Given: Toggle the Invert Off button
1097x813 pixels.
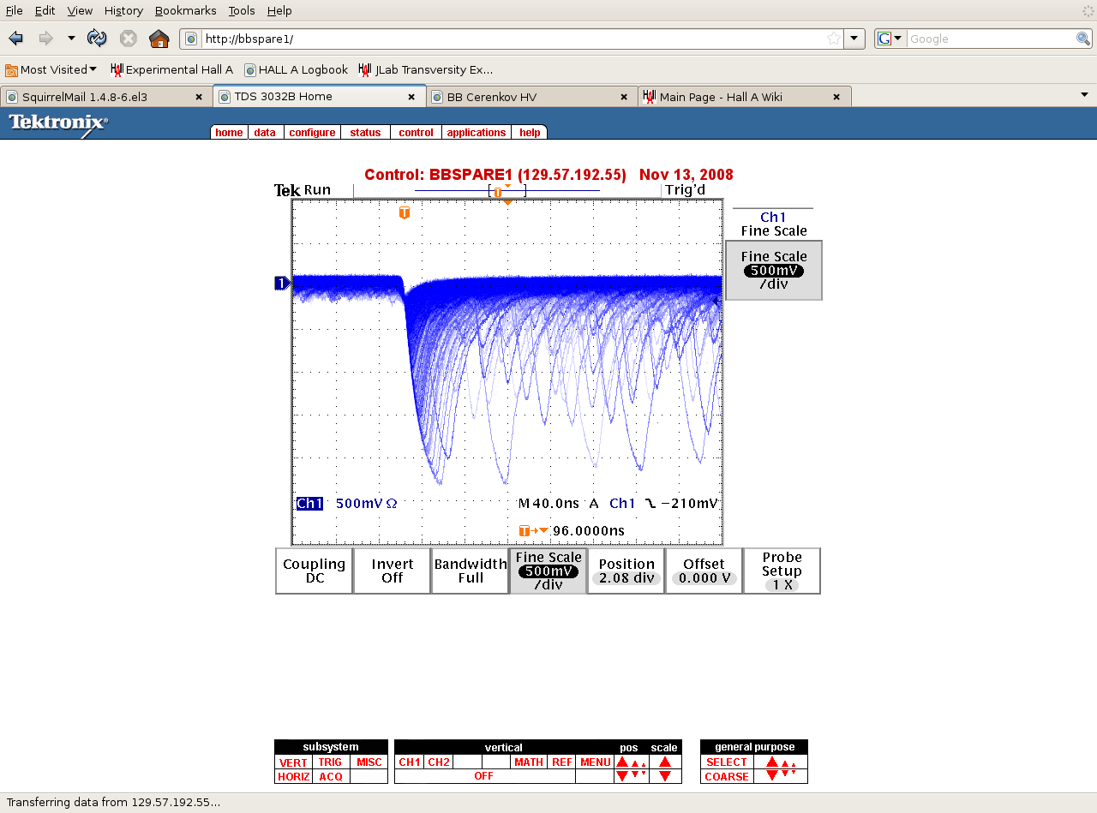Looking at the screenshot, I should (x=393, y=571).
